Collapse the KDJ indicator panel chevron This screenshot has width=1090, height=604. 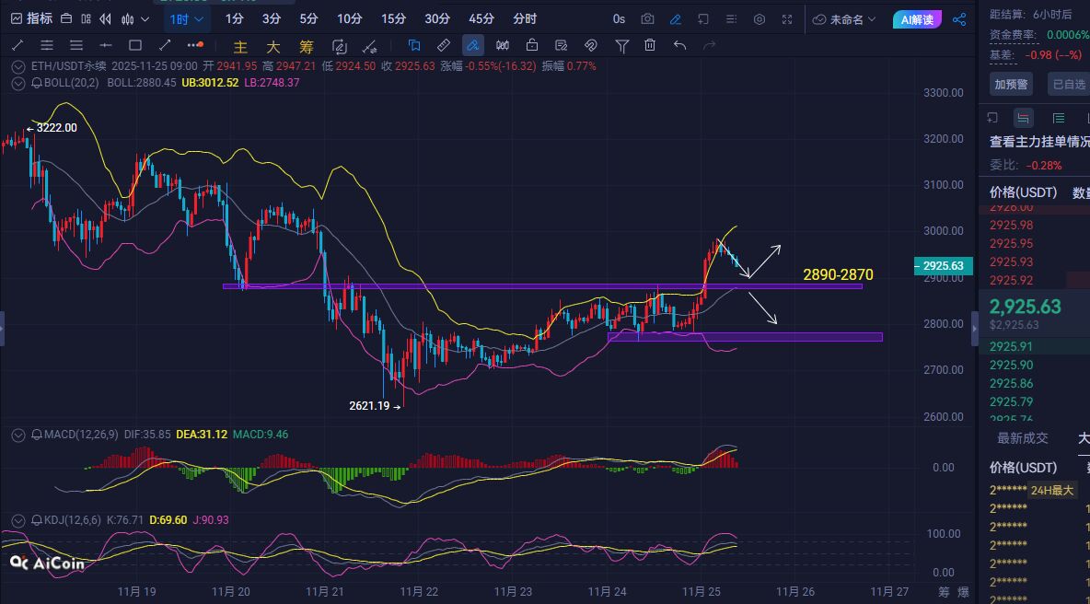17,520
